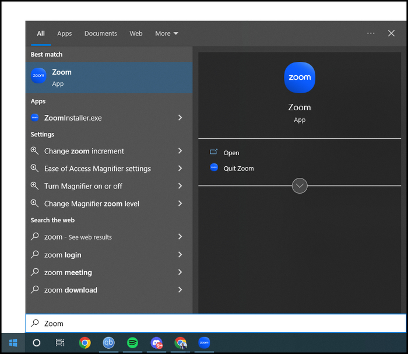The width and height of the screenshot is (408, 354).
Task: Search the web for zoom download
Action: click(109, 290)
